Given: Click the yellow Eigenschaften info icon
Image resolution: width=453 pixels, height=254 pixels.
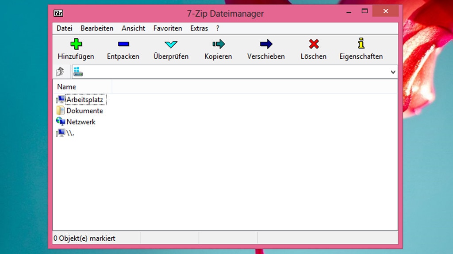Looking at the screenshot, I should (x=361, y=44).
